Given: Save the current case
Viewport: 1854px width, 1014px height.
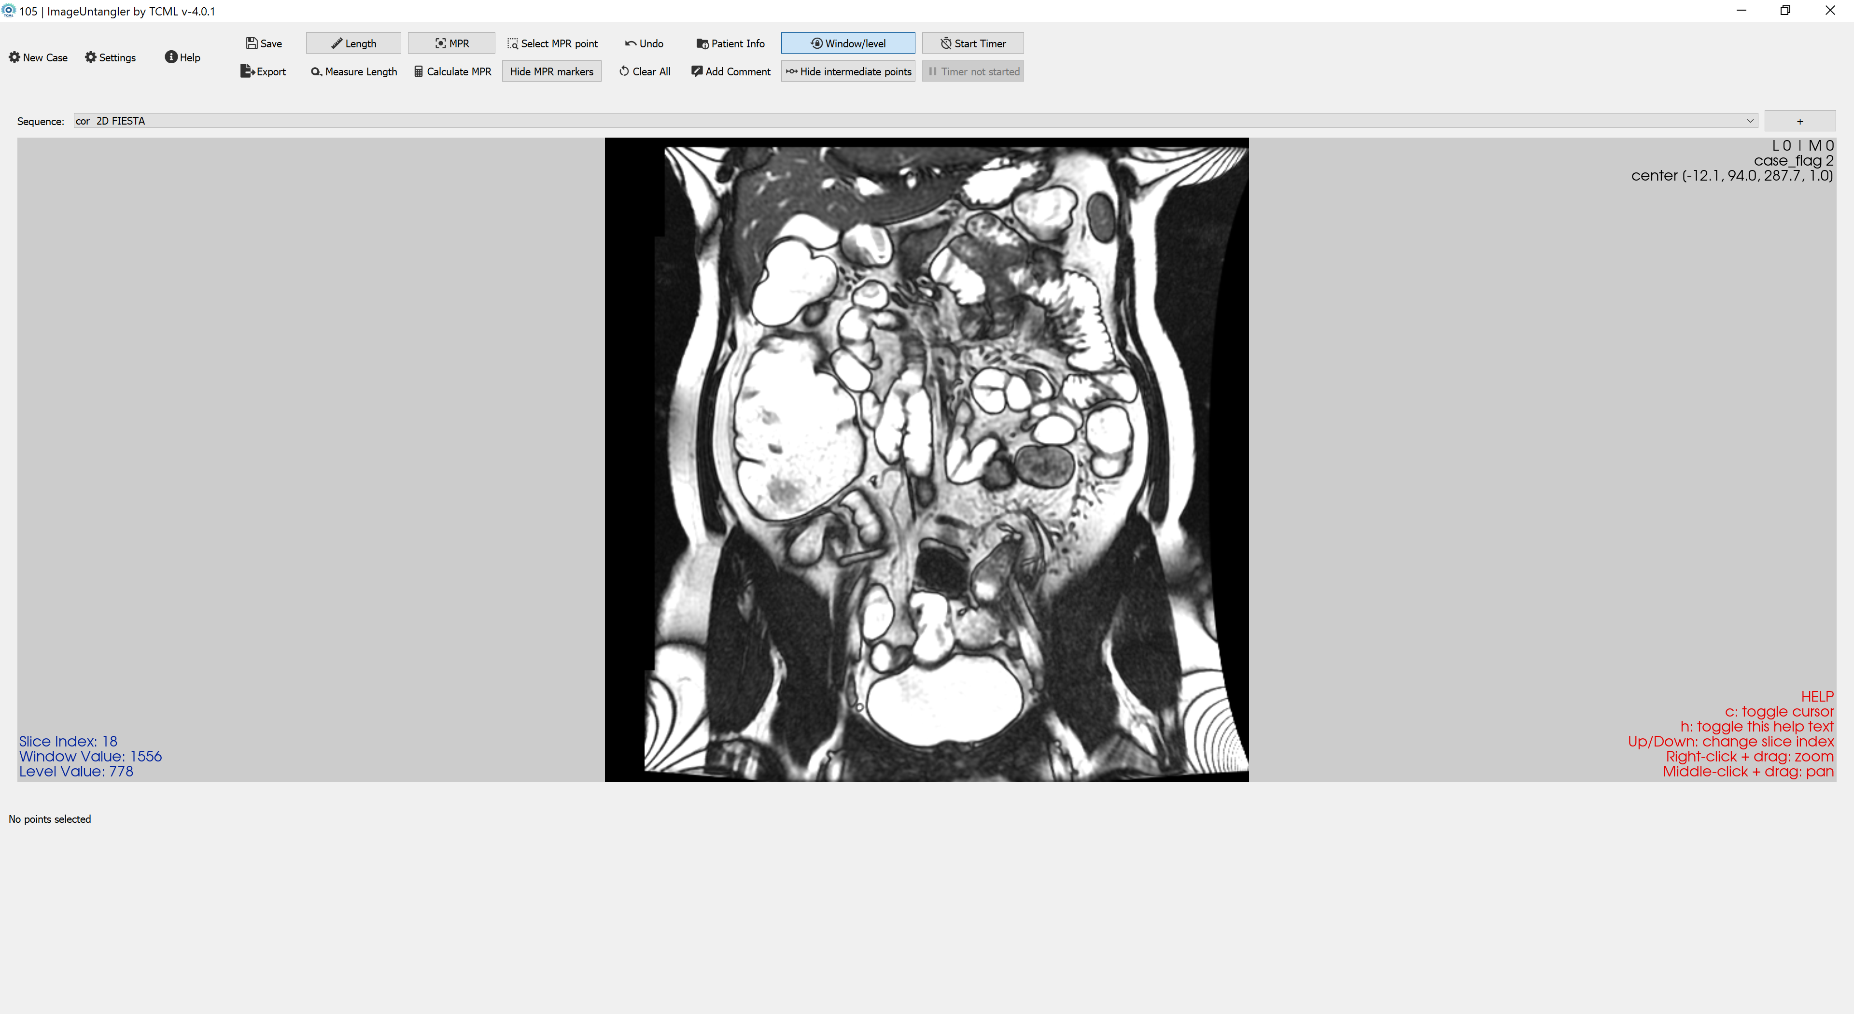Looking at the screenshot, I should [x=264, y=43].
